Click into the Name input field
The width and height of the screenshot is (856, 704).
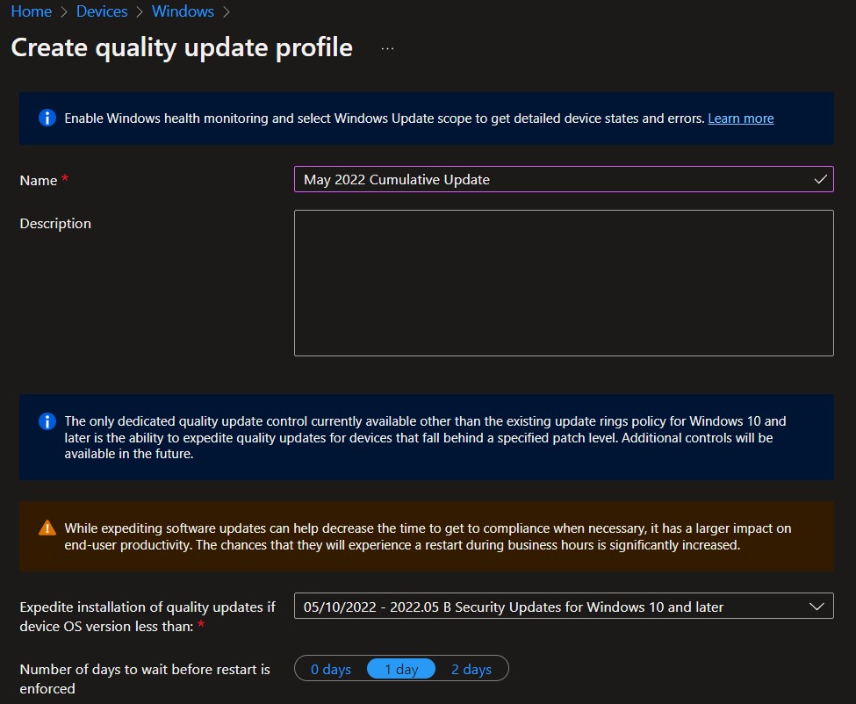564,180
